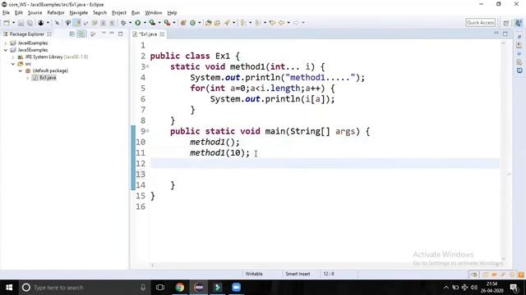The width and height of the screenshot is (526, 295).
Task: Open the New file dropdown arrow
Action: click(13, 23)
